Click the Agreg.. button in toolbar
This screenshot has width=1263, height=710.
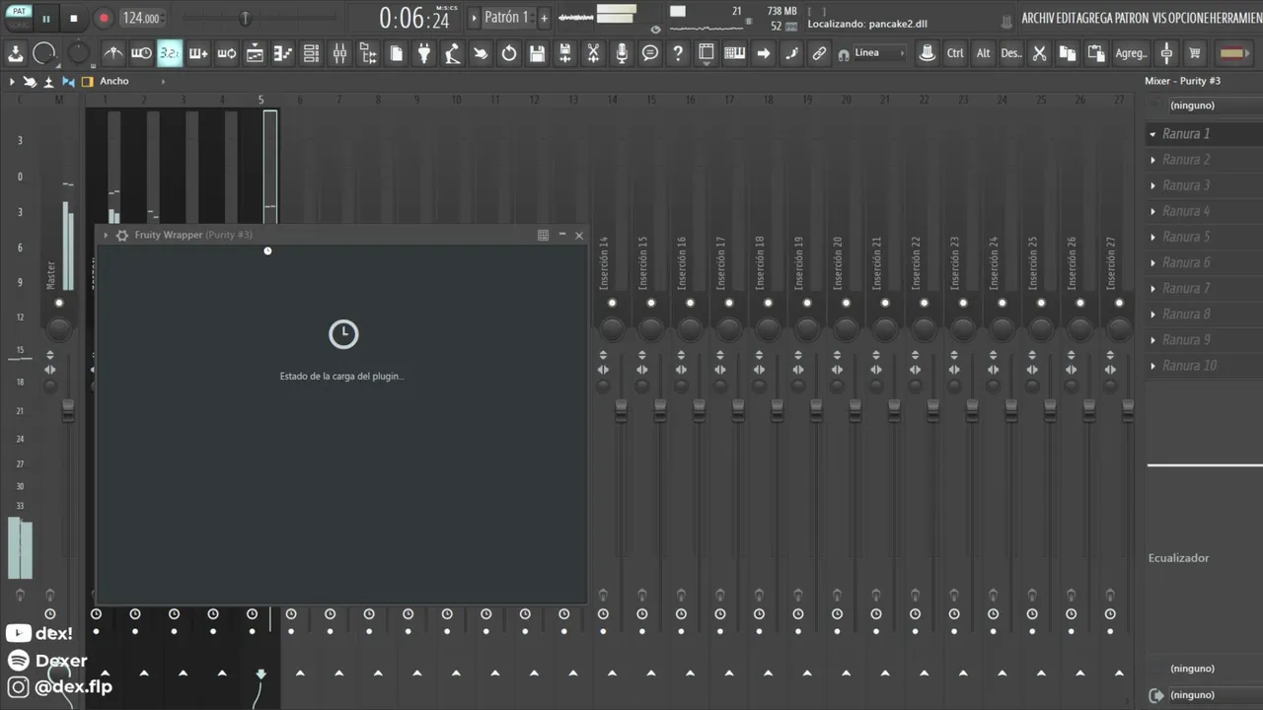point(1131,53)
